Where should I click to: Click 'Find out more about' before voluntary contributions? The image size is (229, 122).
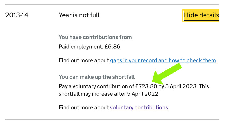point(84,107)
